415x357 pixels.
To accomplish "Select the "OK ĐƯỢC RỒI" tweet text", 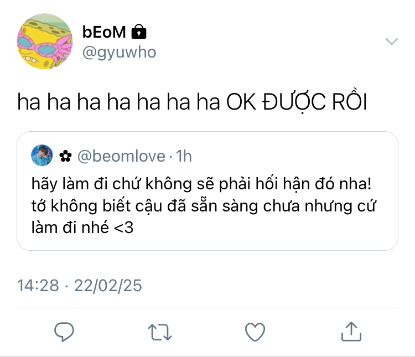I will tap(297, 102).
